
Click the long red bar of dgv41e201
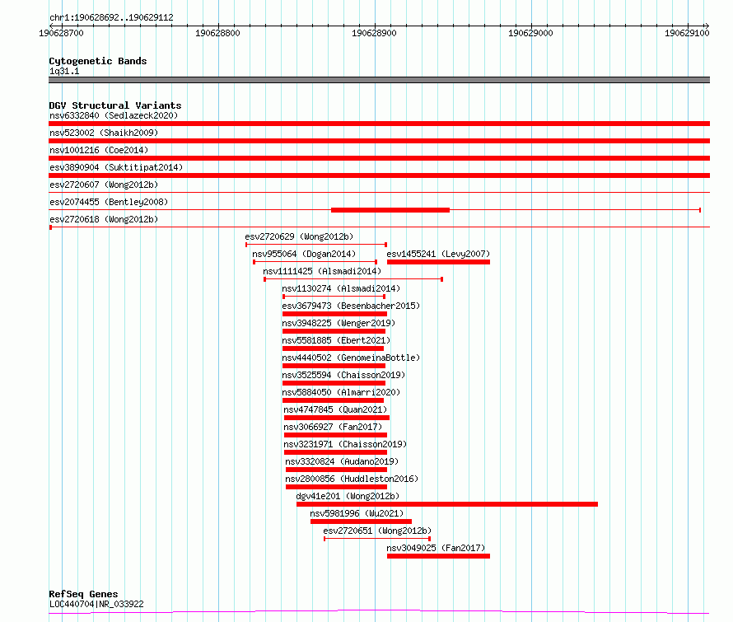pyautogui.click(x=447, y=504)
